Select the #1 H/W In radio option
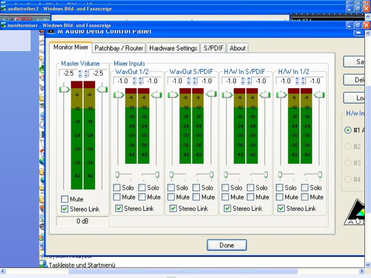The width and height of the screenshot is (371, 278). coord(348,130)
